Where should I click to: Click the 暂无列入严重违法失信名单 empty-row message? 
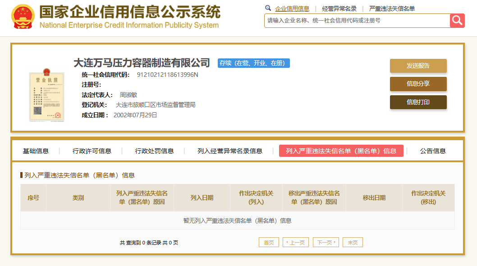237,221
